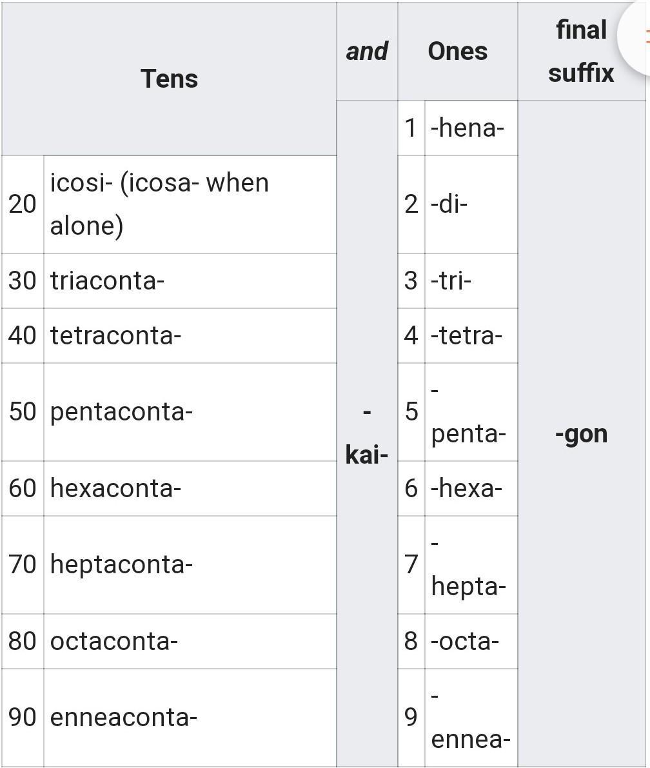Click the "-octa-" ones cell
Viewport: 650px width, 768px height.
470,641
